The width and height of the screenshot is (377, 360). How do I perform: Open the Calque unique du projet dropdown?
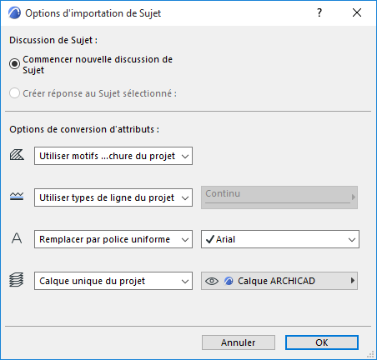(x=113, y=281)
